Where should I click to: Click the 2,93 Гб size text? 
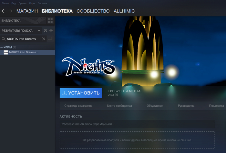point(113,95)
